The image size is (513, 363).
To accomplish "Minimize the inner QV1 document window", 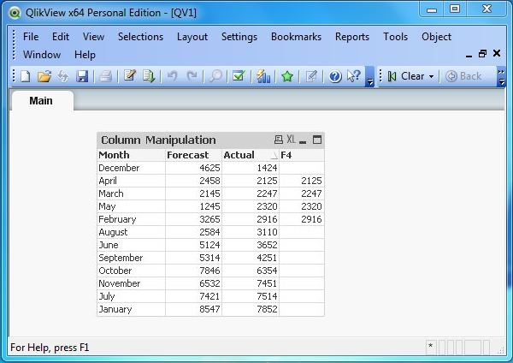I will point(469,56).
